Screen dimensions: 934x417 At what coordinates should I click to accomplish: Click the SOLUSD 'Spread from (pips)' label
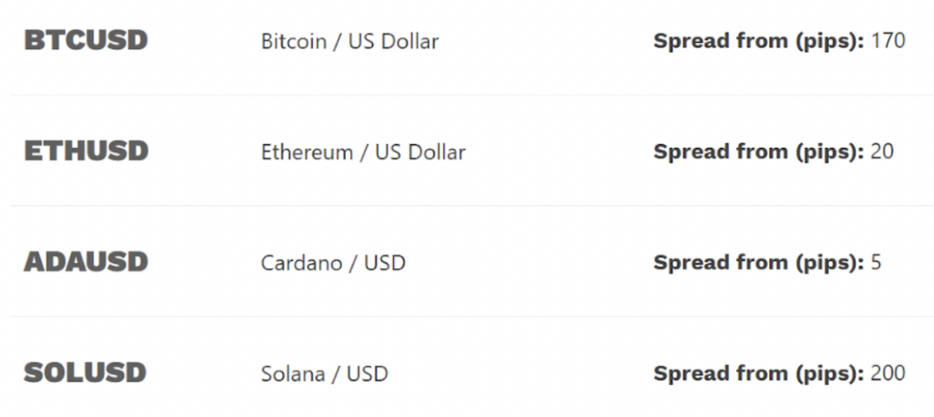click(x=759, y=374)
